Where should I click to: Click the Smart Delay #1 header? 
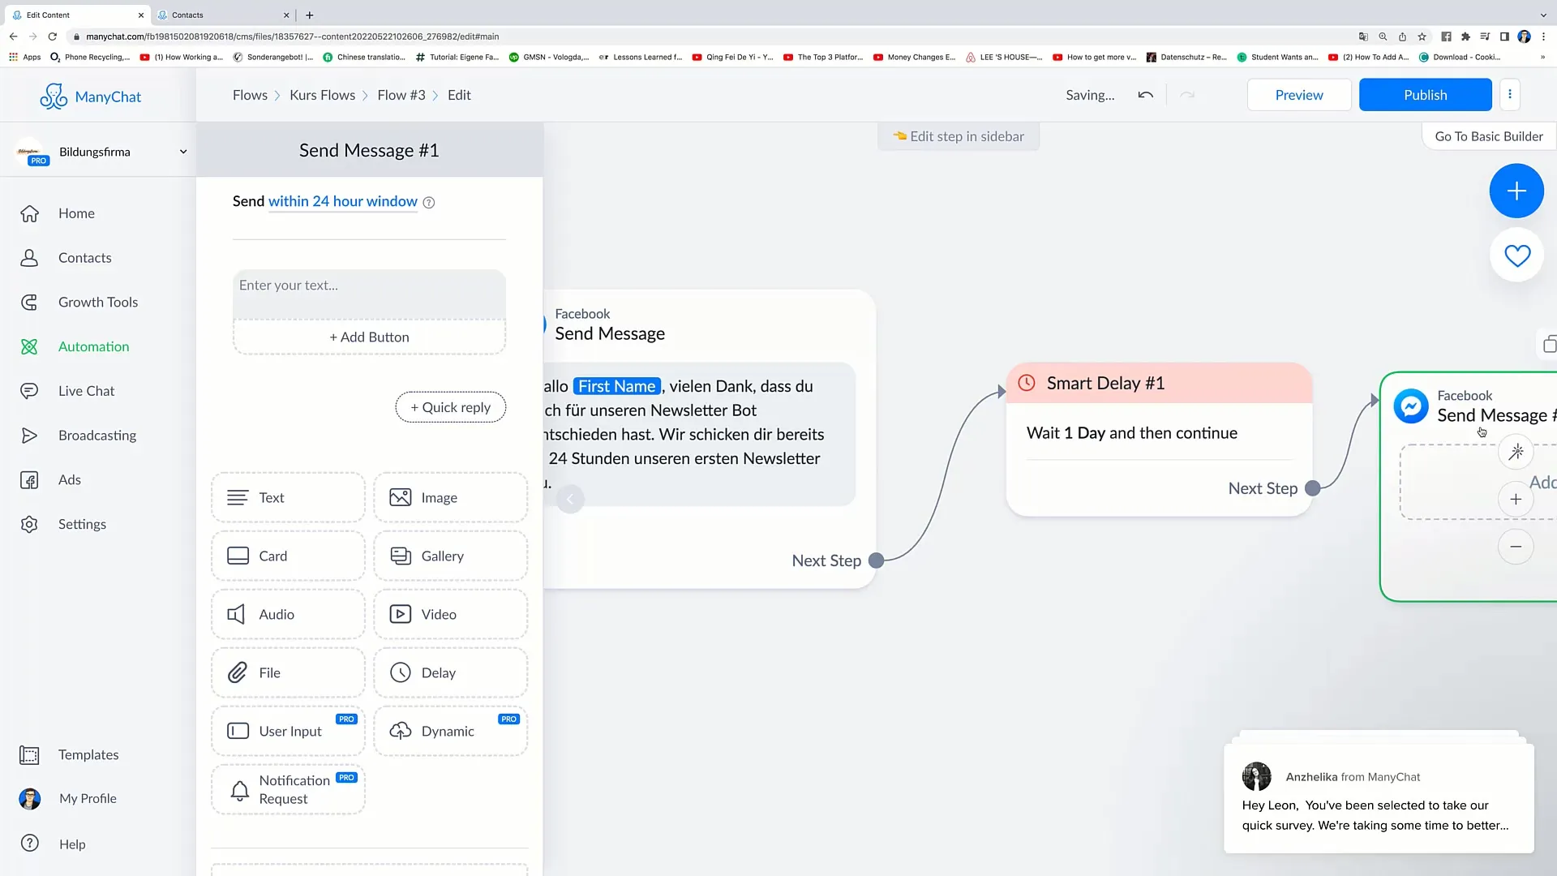(x=1159, y=383)
